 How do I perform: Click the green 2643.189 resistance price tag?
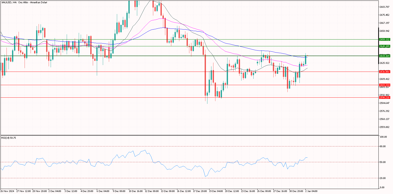[x=384, y=46]
